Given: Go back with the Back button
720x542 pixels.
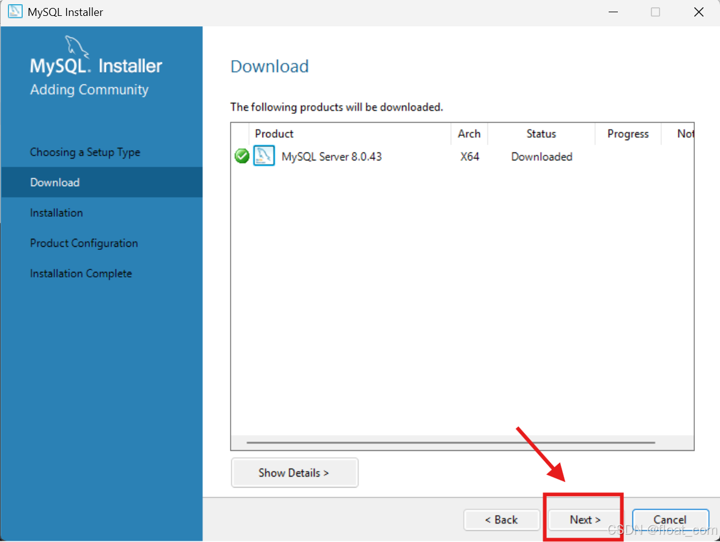Looking at the screenshot, I should 502,519.
